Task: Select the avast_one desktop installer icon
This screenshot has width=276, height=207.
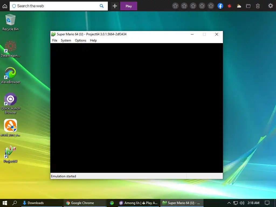Action: 11,128
